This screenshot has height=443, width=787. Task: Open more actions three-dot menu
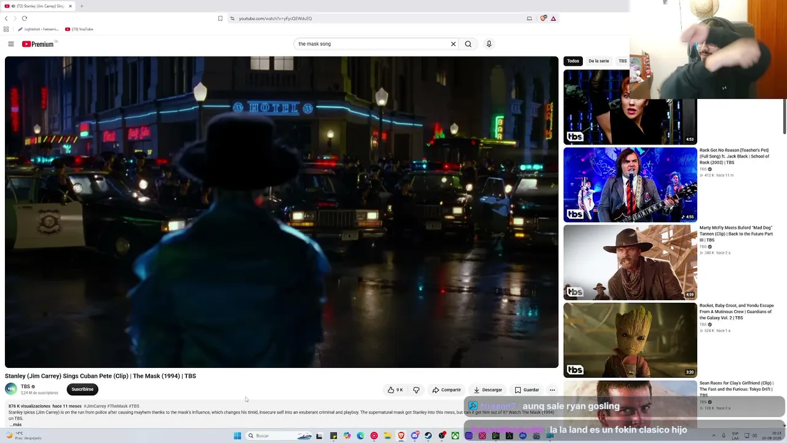click(x=552, y=389)
